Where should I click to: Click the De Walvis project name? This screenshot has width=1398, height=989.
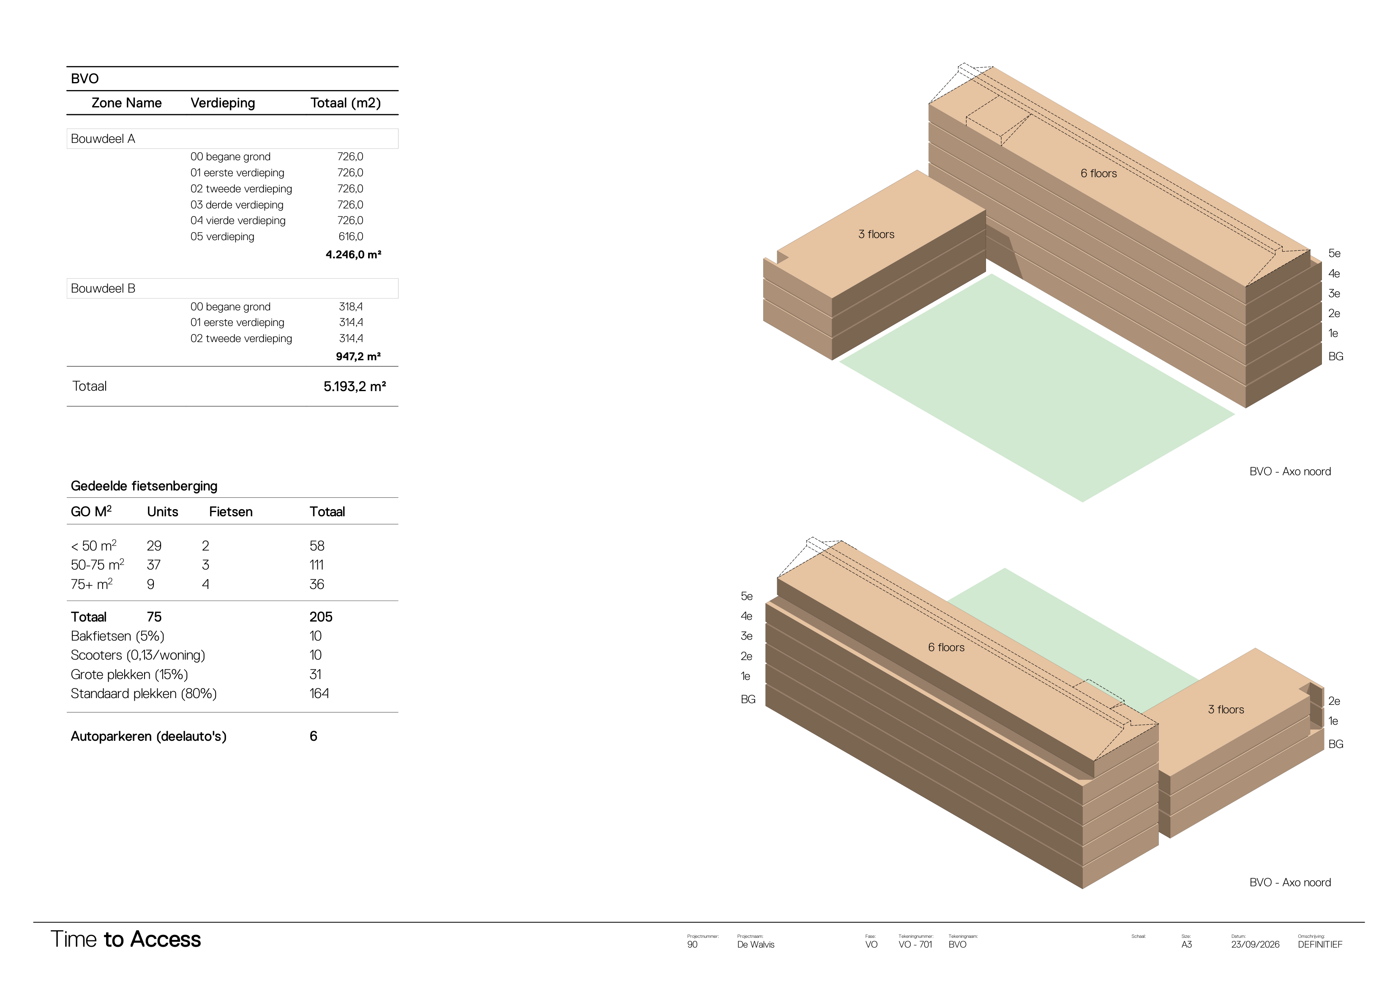(x=756, y=945)
